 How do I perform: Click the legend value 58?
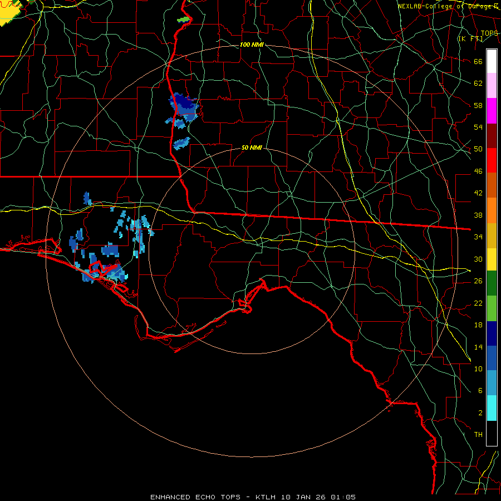point(478,105)
